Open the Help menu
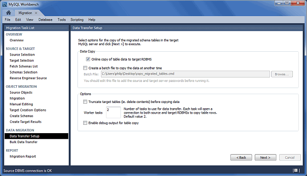This screenshot has width=307, height=176. point(92,20)
